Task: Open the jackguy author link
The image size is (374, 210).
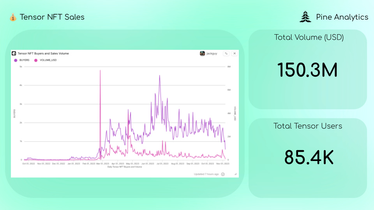Action: (x=212, y=54)
